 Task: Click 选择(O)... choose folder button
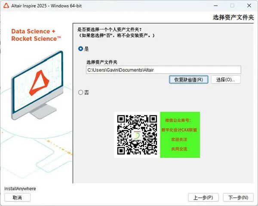tap(226, 80)
